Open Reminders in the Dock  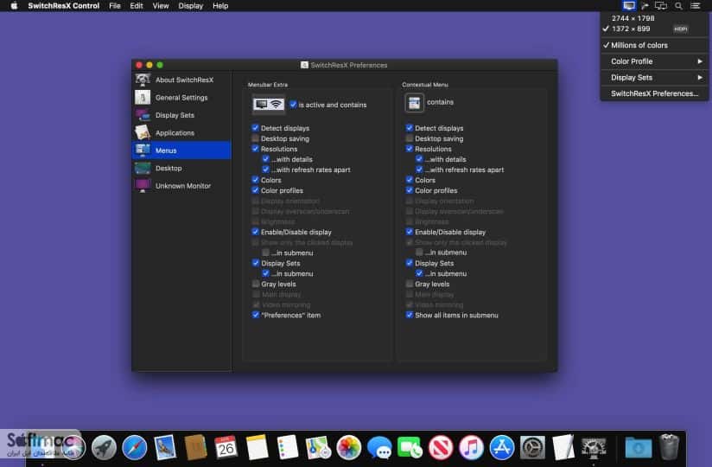click(x=288, y=447)
